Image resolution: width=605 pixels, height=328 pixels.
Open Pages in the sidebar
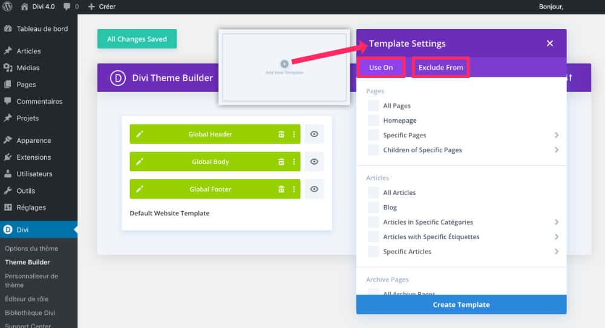39,85
